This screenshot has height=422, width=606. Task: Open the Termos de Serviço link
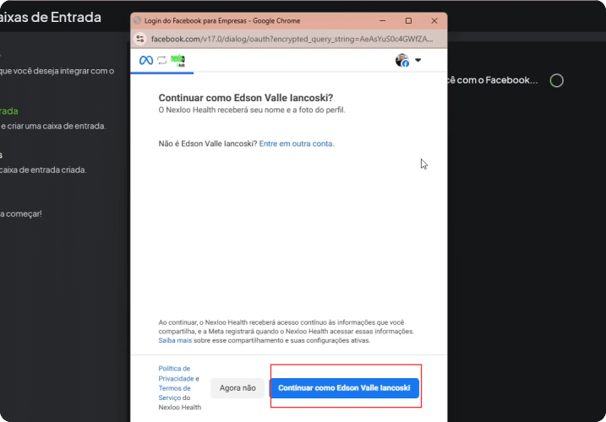(174, 392)
